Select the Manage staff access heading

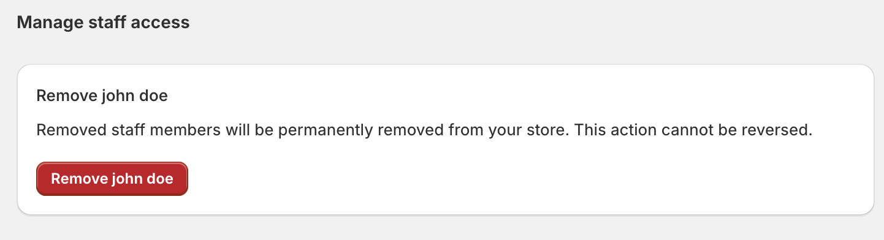(104, 23)
